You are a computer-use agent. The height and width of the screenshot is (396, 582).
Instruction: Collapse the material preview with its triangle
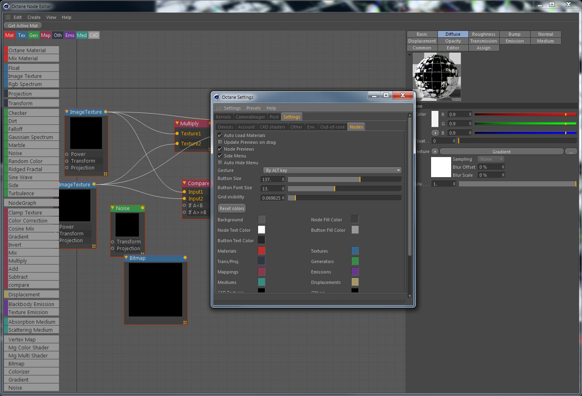coord(409,55)
